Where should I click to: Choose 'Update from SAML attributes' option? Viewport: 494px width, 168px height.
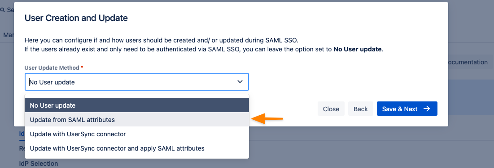[x=137, y=120]
